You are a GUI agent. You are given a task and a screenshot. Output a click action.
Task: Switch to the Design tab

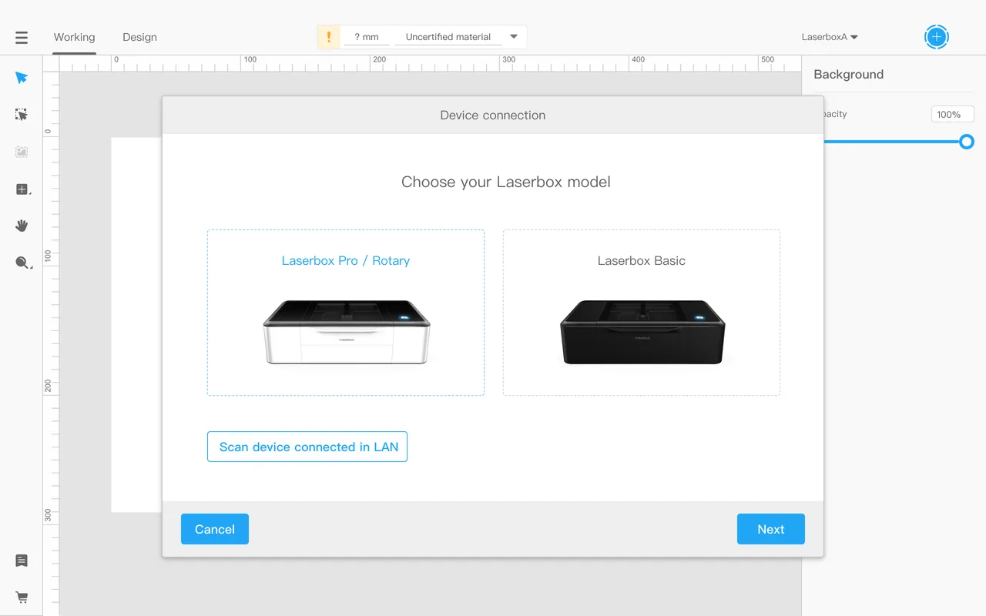point(139,37)
